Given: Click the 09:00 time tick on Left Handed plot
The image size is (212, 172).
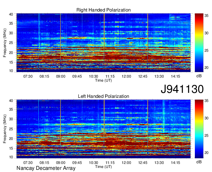Looking at the screenshot, I should 60,163.
